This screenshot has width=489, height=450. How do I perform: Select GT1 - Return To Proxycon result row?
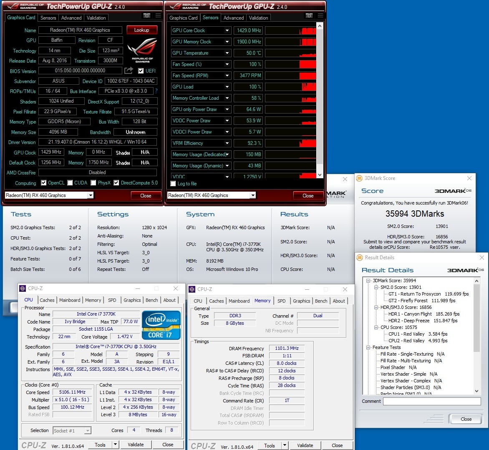pyautogui.click(x=429, y=294)
